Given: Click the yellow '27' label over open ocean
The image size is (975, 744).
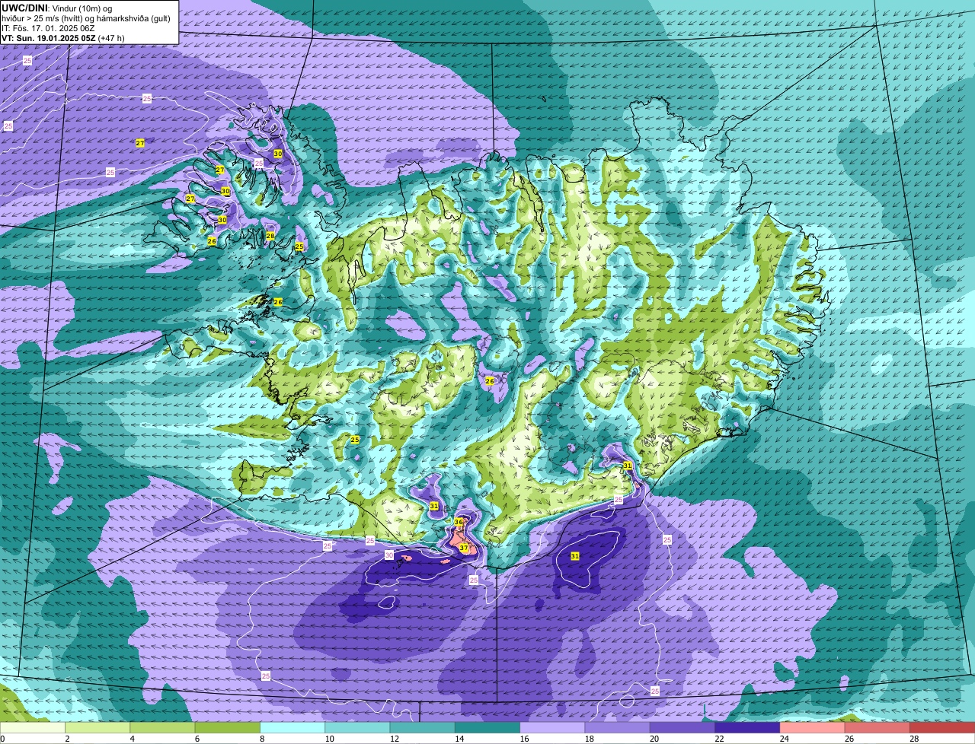Looking at the screenshot, I should point(139,143).
